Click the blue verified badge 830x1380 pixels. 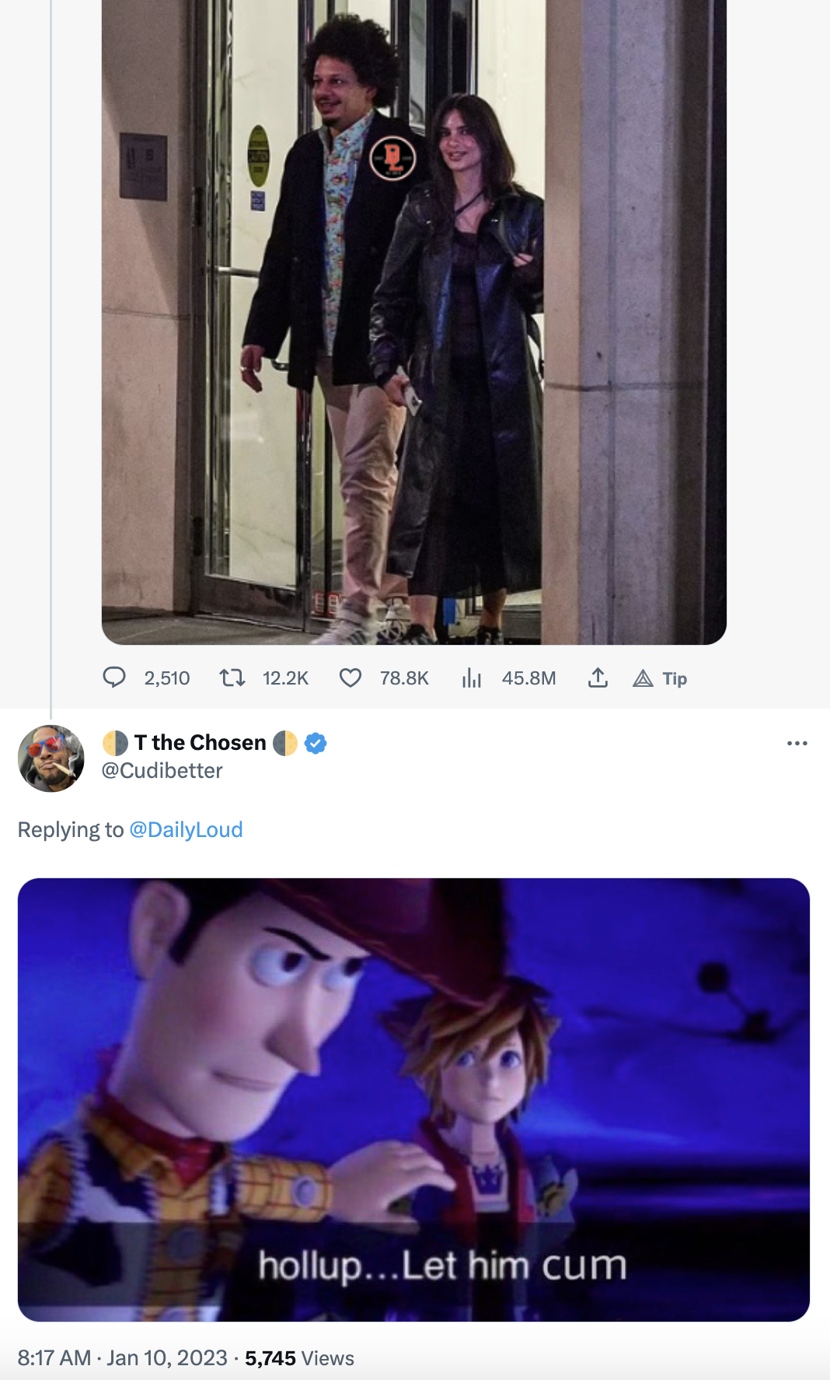click(315, 743)
